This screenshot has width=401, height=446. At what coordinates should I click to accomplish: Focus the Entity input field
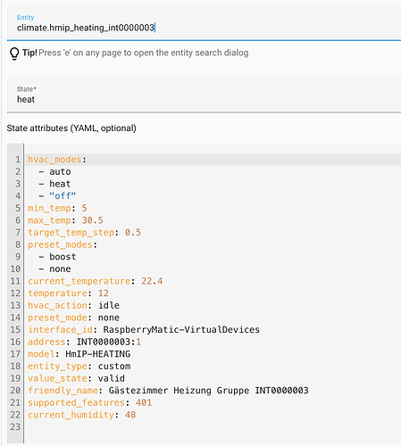tap(204, 22)
